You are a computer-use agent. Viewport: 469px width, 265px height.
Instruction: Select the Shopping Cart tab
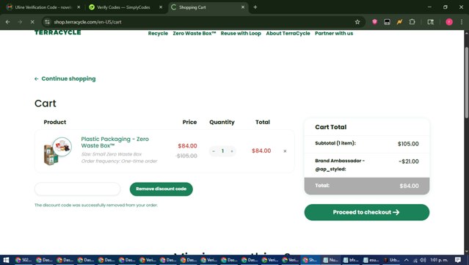point(208,7)
